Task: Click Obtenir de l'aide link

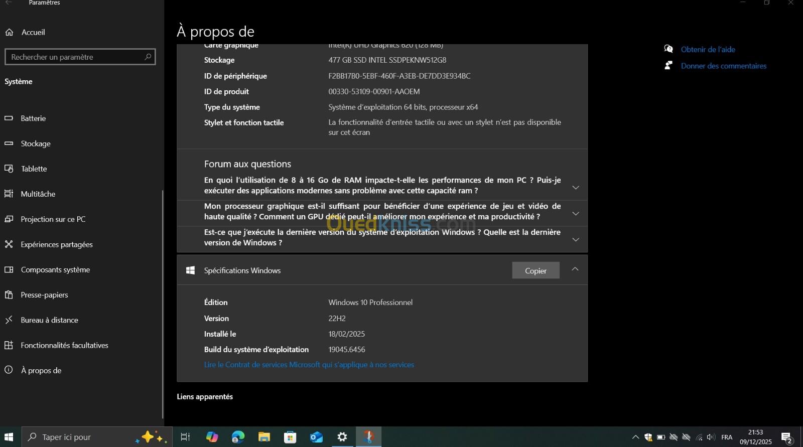Action: coord(708,49)
